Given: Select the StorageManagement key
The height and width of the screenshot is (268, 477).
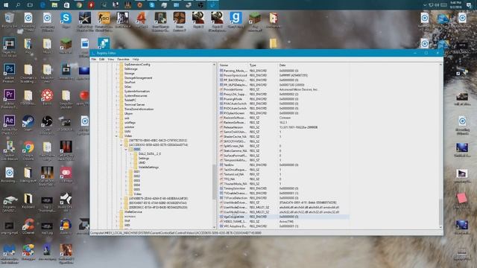Looking at the screenshot, I should tap(138, 77).
